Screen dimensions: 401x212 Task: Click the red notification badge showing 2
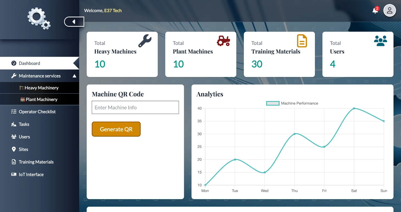377,9
